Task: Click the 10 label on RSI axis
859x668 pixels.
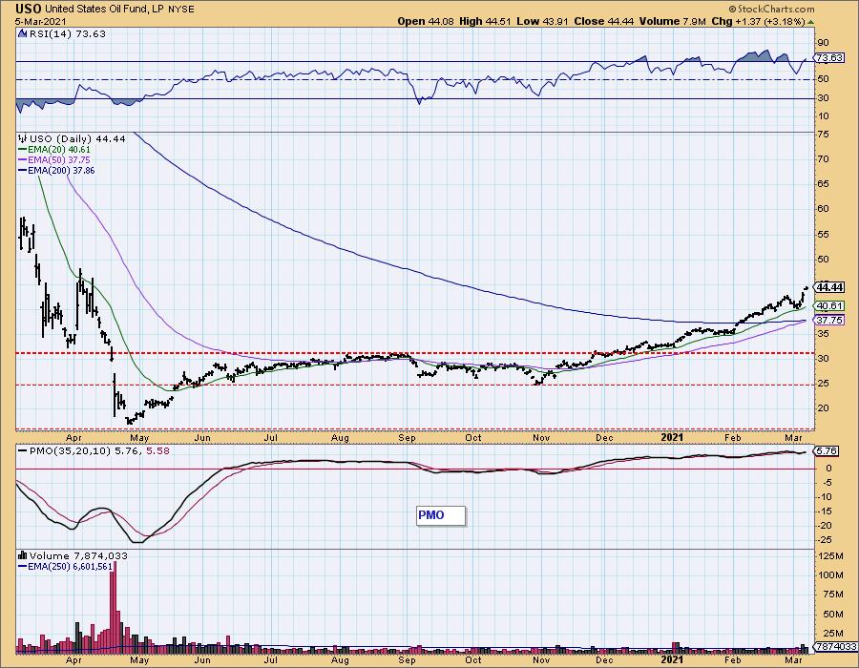Action: coord(824,116)
